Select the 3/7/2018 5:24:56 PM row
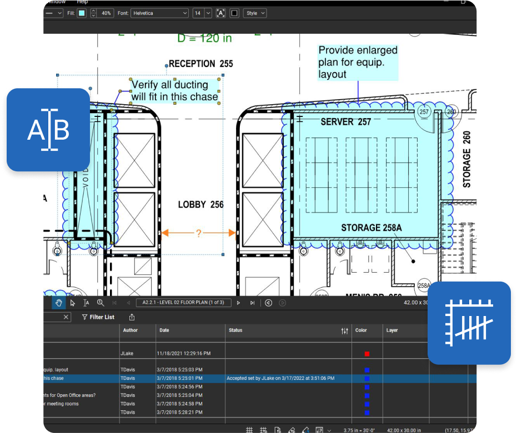Viewport: 532px width, 433px height. click(x=260, y=386)
